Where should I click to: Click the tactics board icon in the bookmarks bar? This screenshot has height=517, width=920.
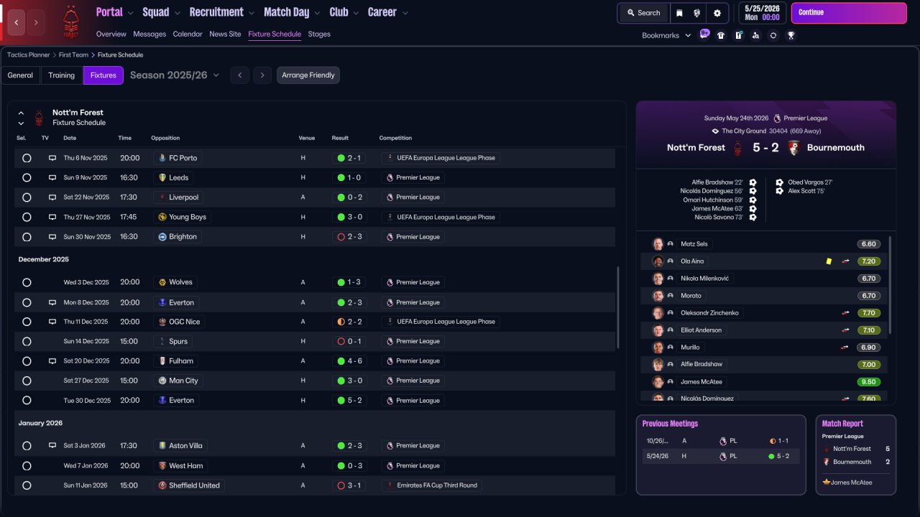tap(738, 35)
